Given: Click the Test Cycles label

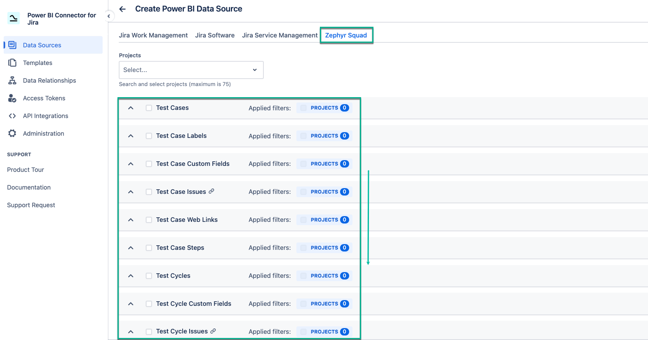Looking at the screenshot, I should (x=173, y=276).
